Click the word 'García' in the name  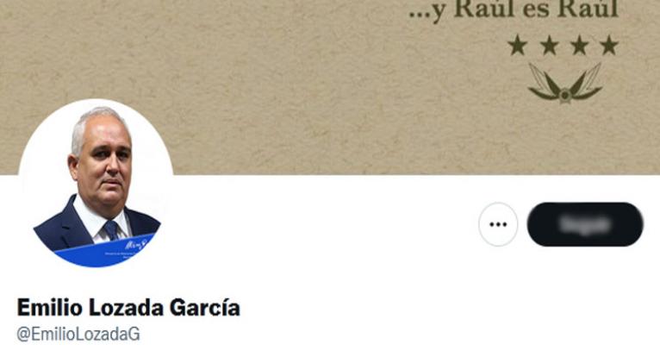click(205, 308)
